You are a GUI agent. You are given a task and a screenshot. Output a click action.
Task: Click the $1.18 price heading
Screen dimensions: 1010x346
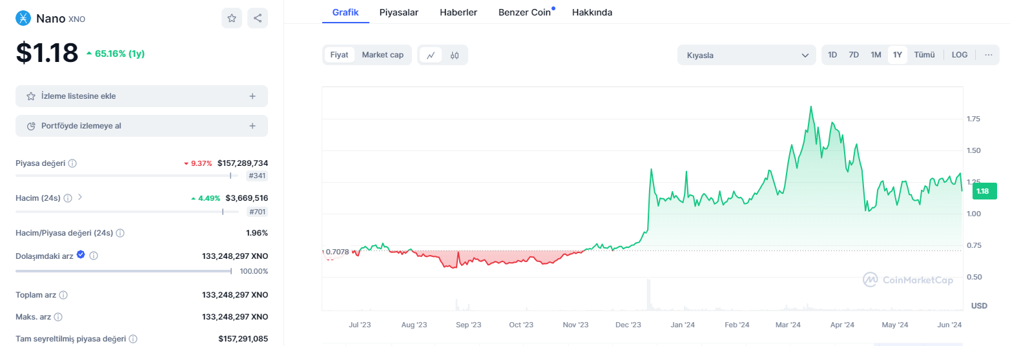[x=47, y=53]
